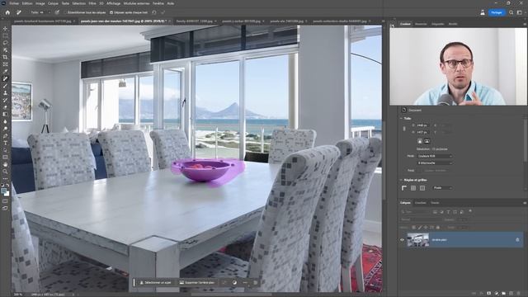Image resolution: width=528 pixels, height=297 pixels.
Task: Open the Edition menu
Action: (27, 3)
